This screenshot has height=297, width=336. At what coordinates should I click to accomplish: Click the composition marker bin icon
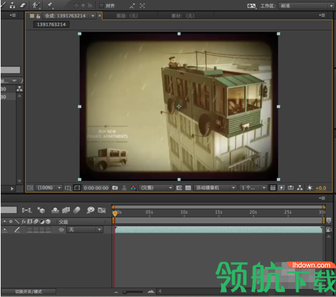329,221
